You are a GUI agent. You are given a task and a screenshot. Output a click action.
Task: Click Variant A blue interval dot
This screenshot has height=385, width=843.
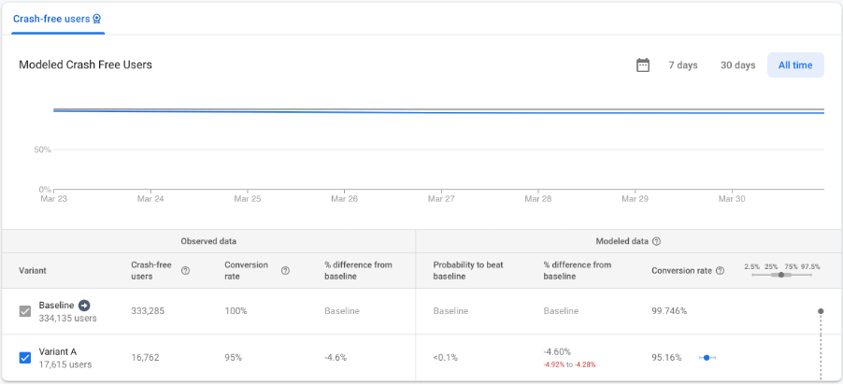[x=707, y=358]
